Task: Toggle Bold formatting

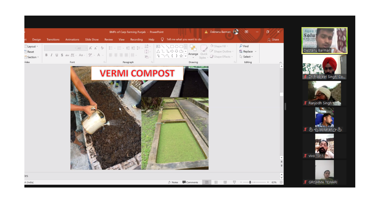Action: pyautogui.click(x=46, y=55)
